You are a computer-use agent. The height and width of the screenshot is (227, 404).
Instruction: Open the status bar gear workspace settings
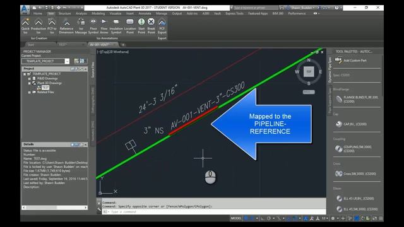[x=333, y=218]
